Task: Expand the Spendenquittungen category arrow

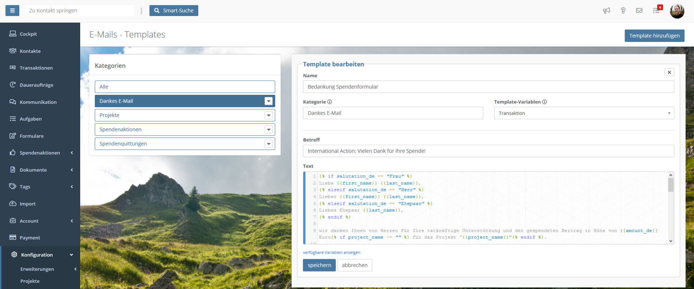Action: (269, 144)
